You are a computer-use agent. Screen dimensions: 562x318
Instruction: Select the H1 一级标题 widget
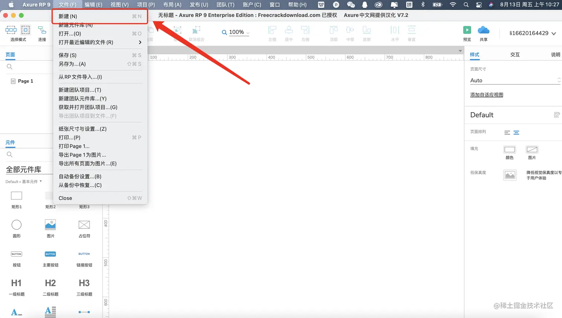point(16,283)
